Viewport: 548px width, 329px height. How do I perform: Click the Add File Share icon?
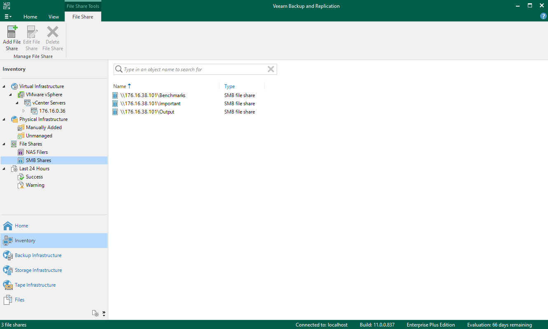pos(12,32)
